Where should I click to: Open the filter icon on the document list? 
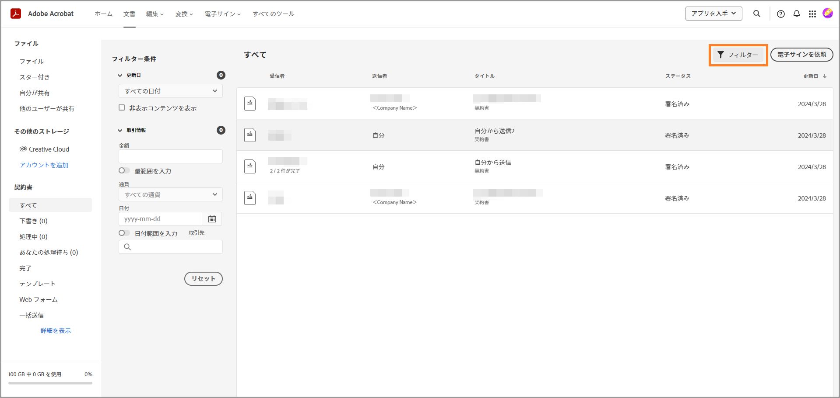click(x=721, y=55)
